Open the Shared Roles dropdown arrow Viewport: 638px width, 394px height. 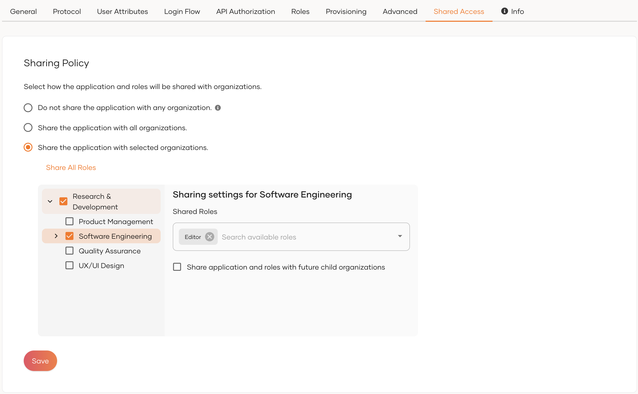(400, 236)
